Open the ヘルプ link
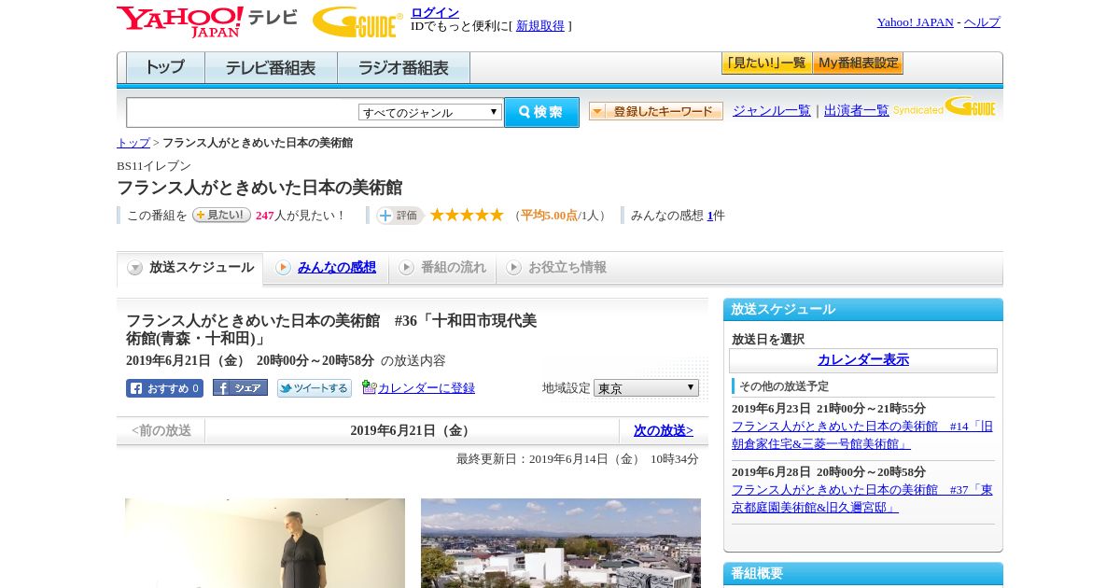Image resolution: width=1120 pixels, height=588 pixels. pos(982,22)
